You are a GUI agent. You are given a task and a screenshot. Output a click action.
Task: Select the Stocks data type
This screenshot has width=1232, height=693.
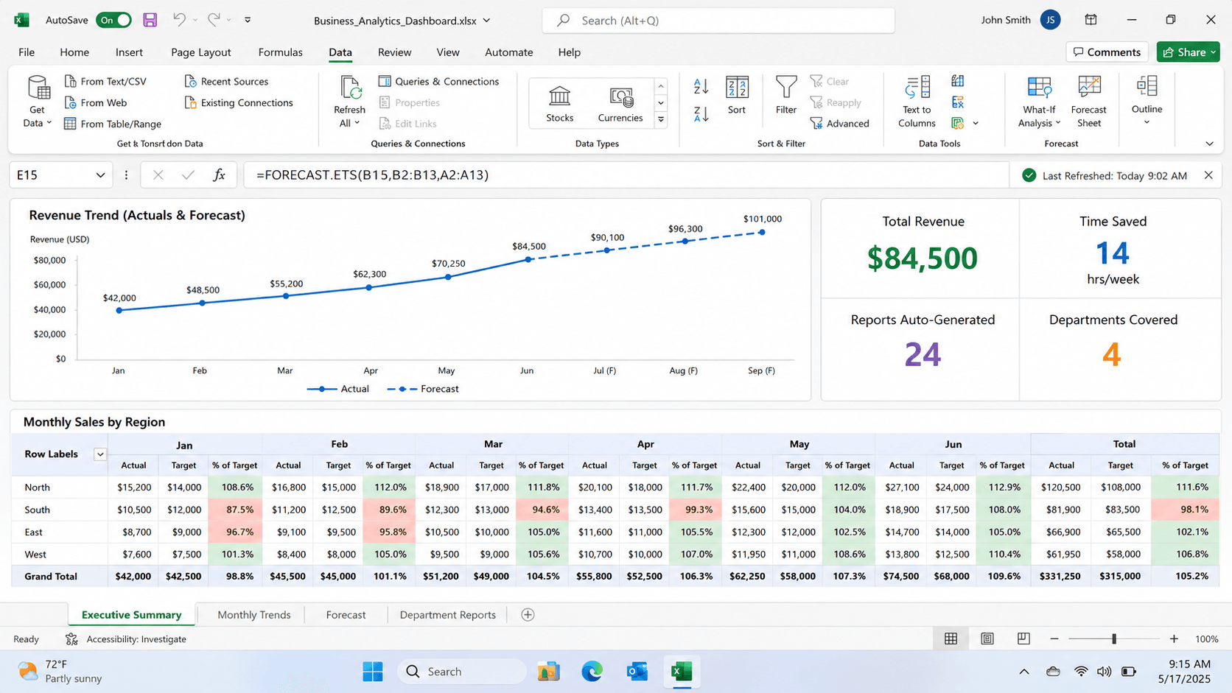tap(560, 103)
